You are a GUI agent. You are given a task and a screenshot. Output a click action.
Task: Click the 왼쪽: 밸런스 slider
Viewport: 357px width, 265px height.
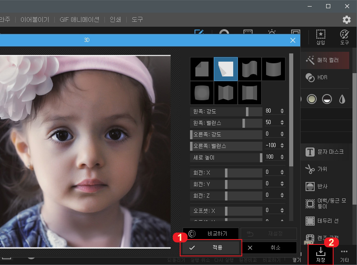click(226, 123)
